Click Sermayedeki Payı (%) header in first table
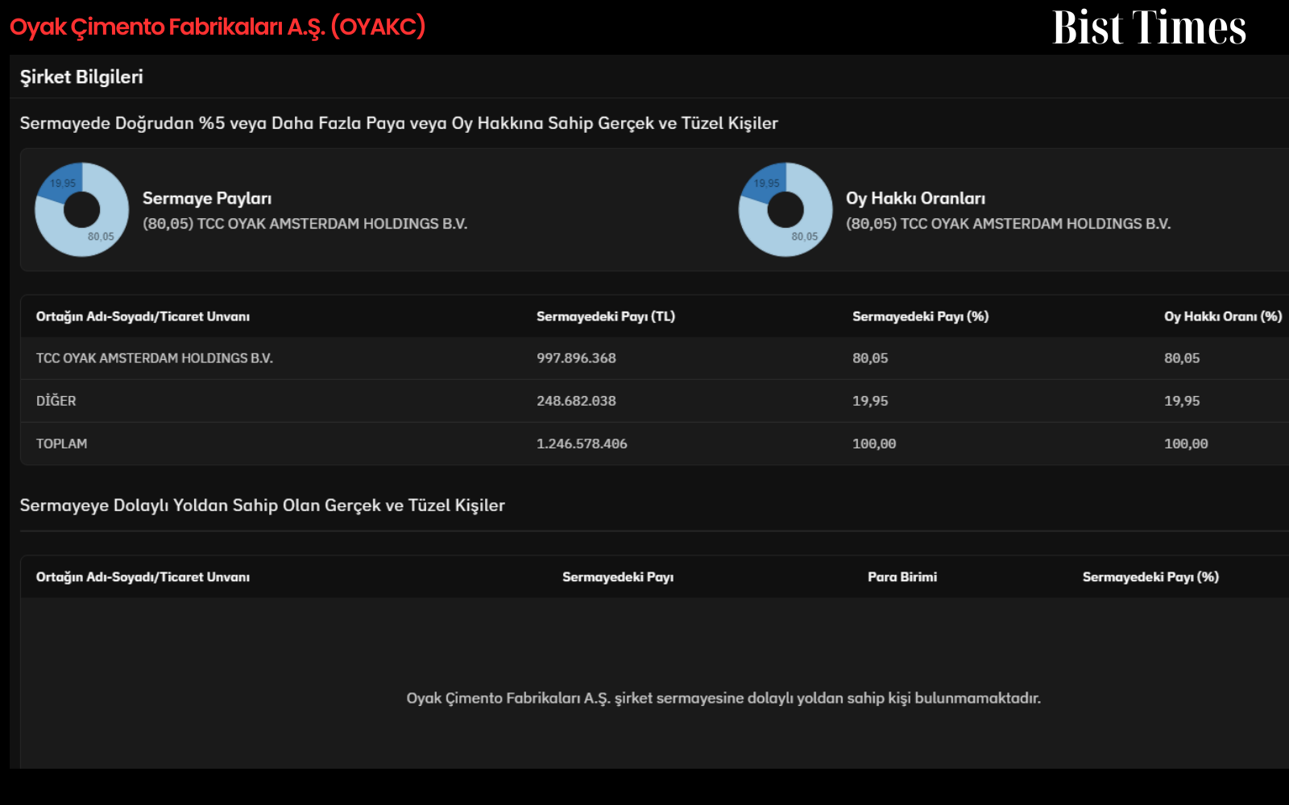The height and width of the screenshot is (805, 1289). [920, 316]
